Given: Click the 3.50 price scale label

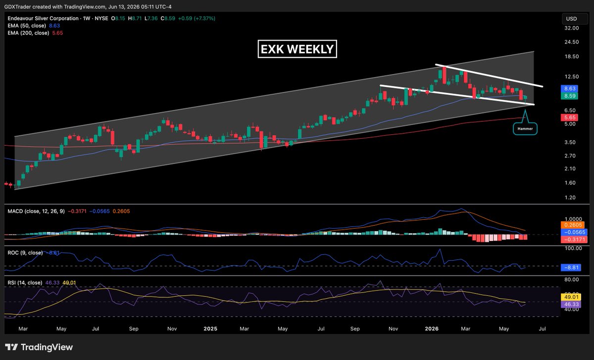Looking at the screenshot, I should [x=570, y=142].
